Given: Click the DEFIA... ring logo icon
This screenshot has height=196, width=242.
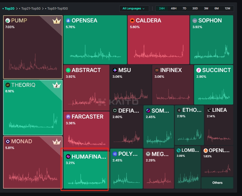Looking at the screenshot, I should (x=115, y=111).
